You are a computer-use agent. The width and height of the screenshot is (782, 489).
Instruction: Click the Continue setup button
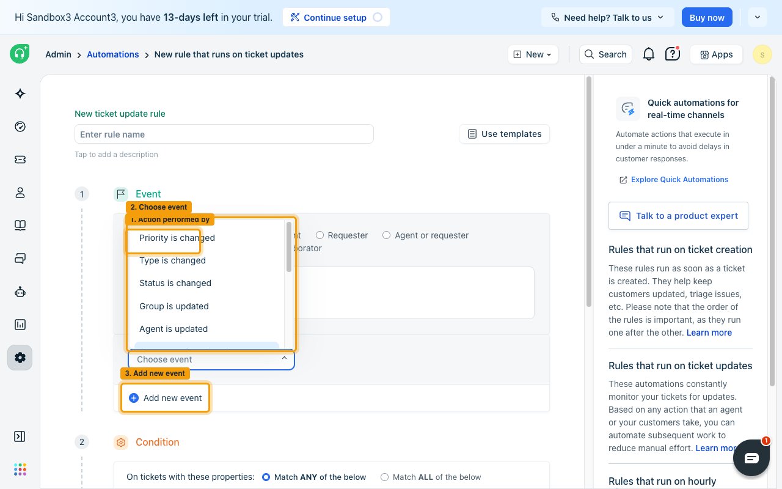click(336, 17)
